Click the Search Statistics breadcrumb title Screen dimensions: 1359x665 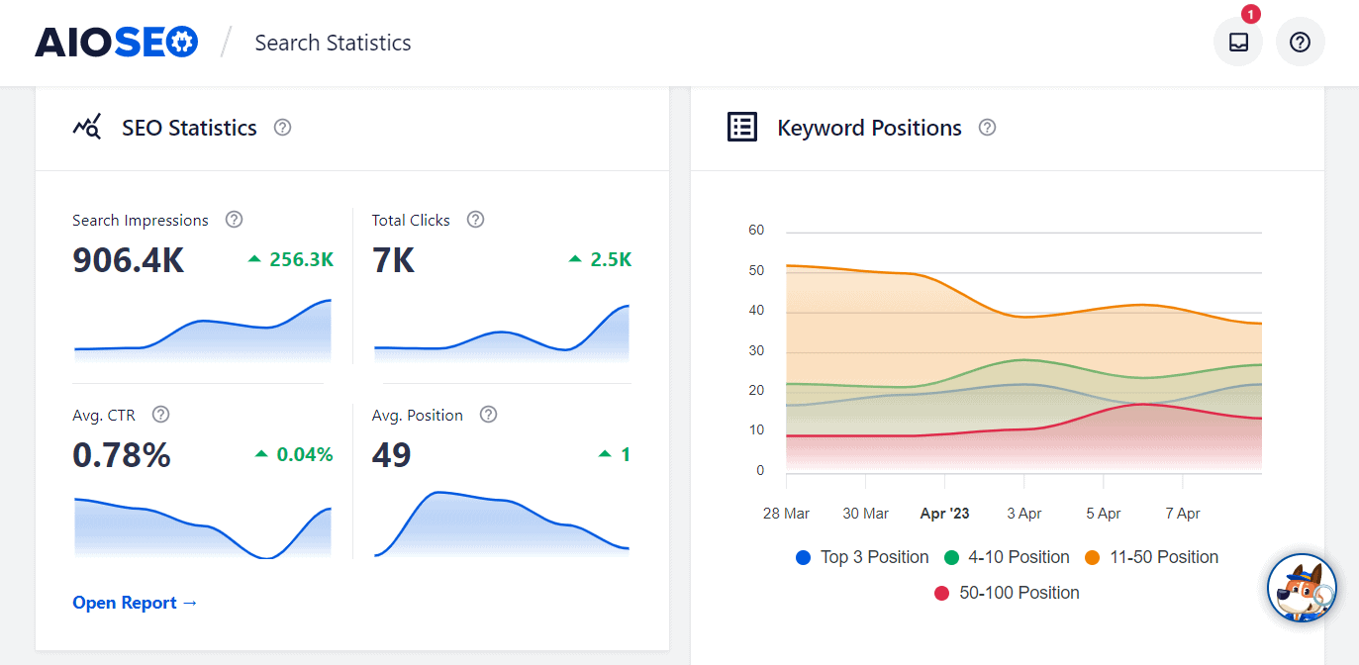333,43
